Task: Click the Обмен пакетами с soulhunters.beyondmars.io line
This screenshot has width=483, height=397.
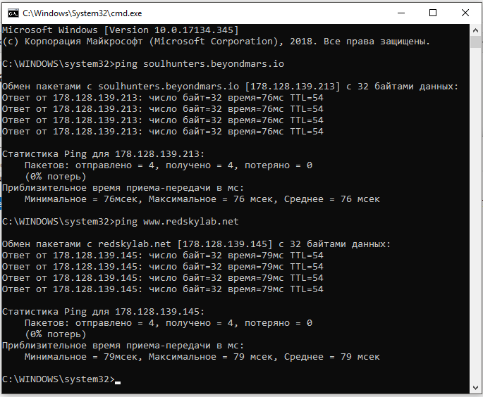Action: click(x=230, y=87)
